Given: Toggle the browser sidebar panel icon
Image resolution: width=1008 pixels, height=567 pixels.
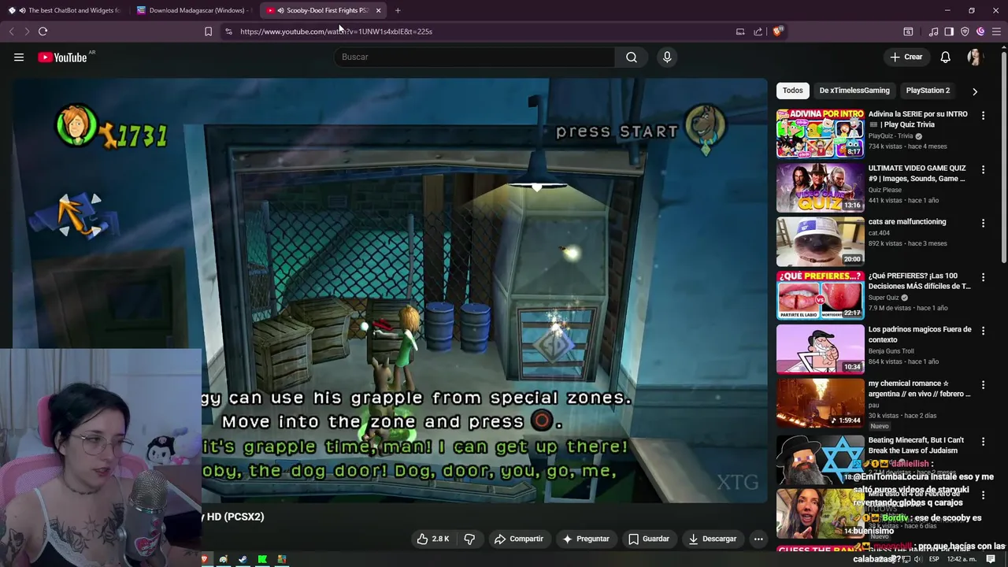Looking at the screenshot, I should tap(949, 31).
